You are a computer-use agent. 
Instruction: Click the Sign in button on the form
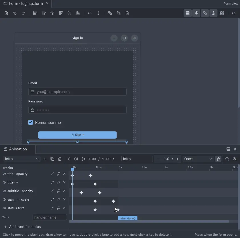click(x=77, y=135)
